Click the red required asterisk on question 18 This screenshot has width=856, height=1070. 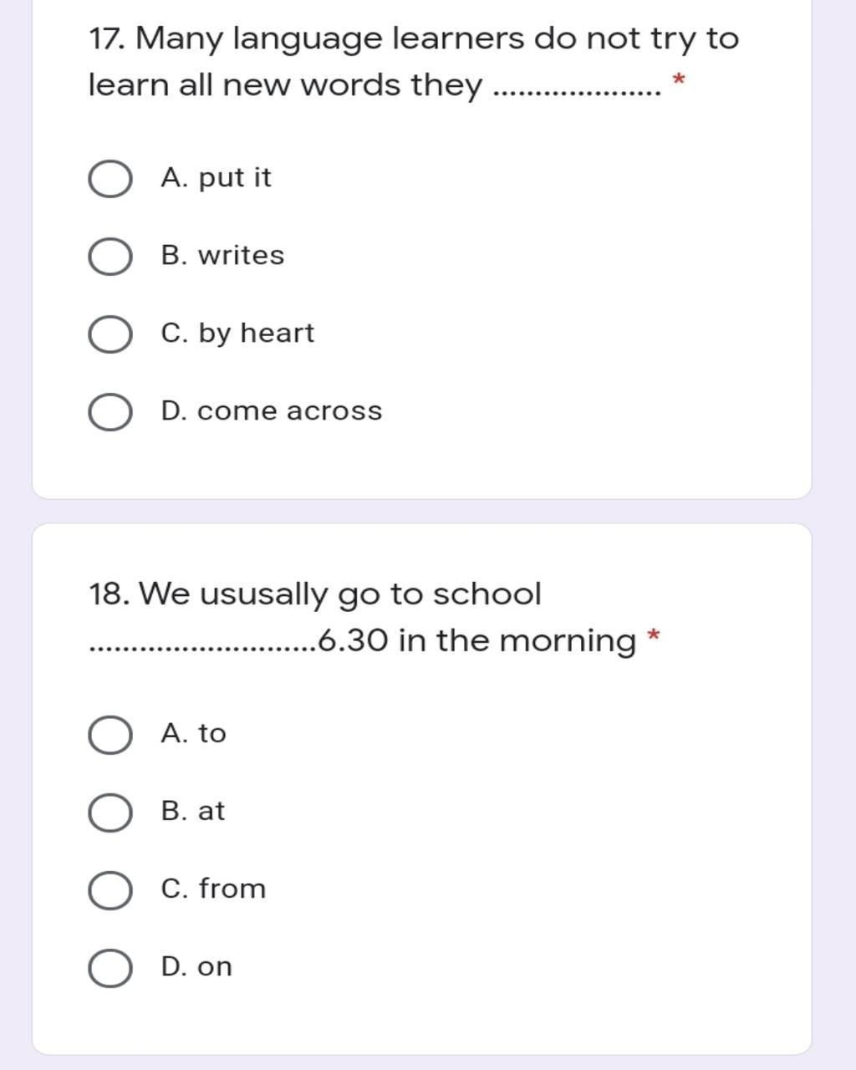click(653, 635)
